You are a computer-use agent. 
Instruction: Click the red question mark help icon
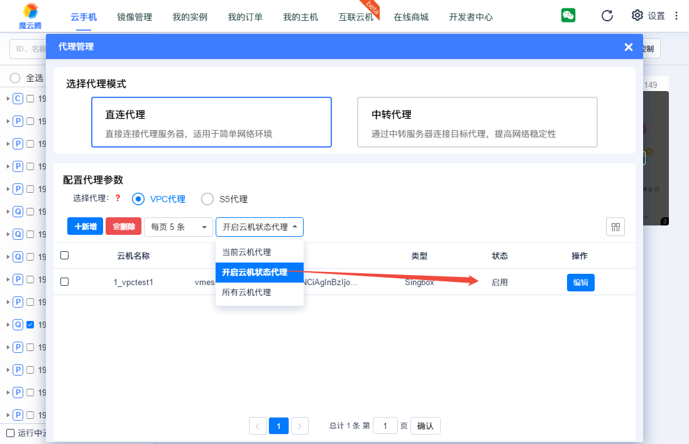point(118,198)
